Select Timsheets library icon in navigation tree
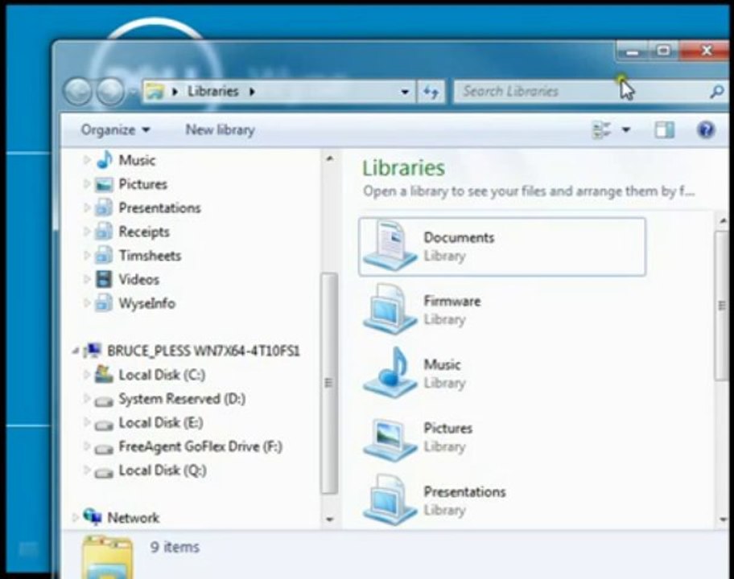This screenshot has height=579, width=734. [104, 255]
